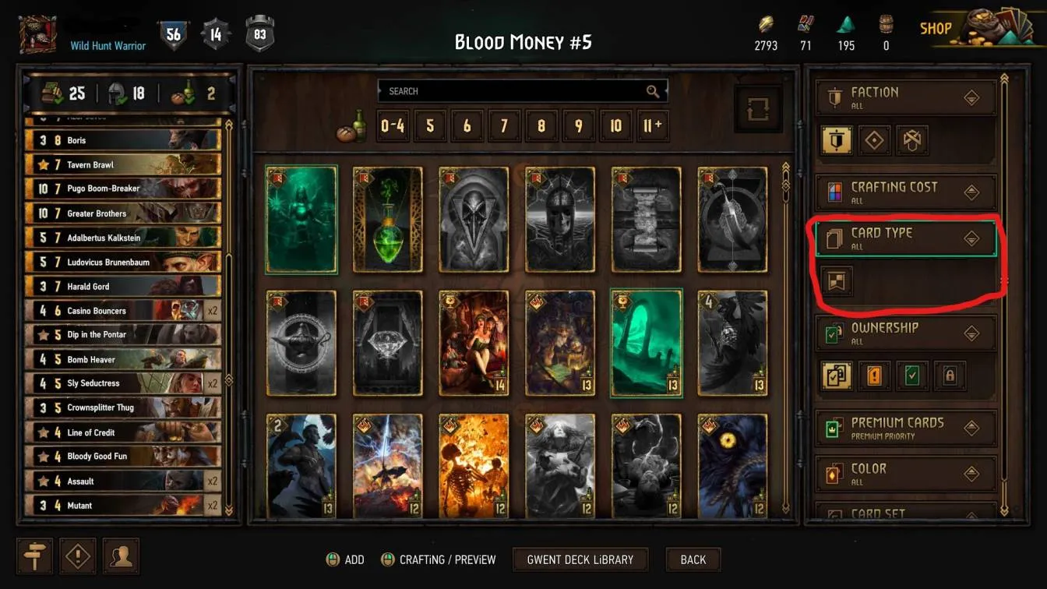Screen dimensions: 1047x589
Task: Select Tavern Brawl in the deck list
Action: point(123,165)
